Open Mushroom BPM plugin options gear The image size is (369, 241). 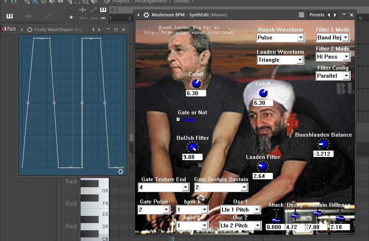pos(147,15)
